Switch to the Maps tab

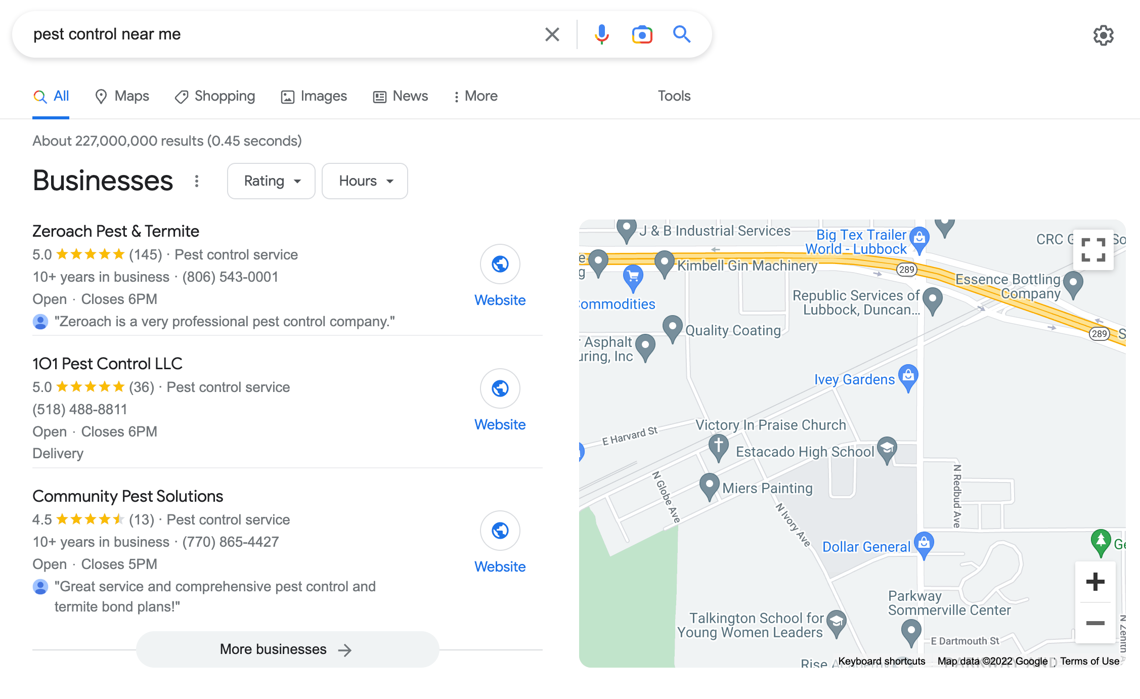pos(121,96)
